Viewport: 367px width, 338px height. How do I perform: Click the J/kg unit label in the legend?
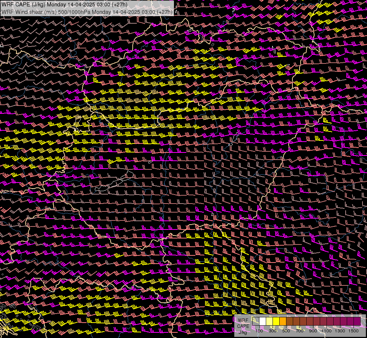point(243,332)
